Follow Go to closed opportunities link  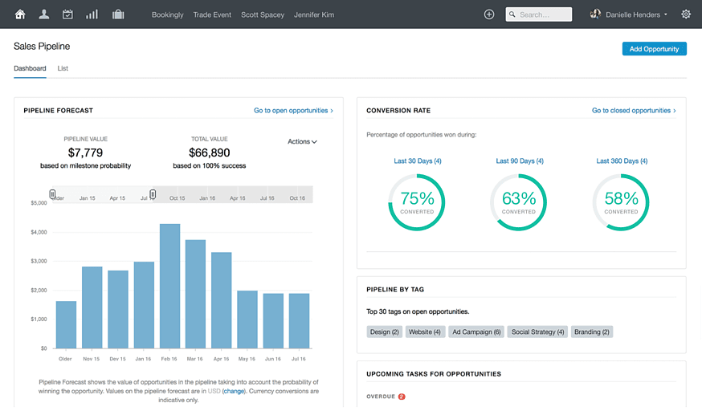tap(633, 111)
